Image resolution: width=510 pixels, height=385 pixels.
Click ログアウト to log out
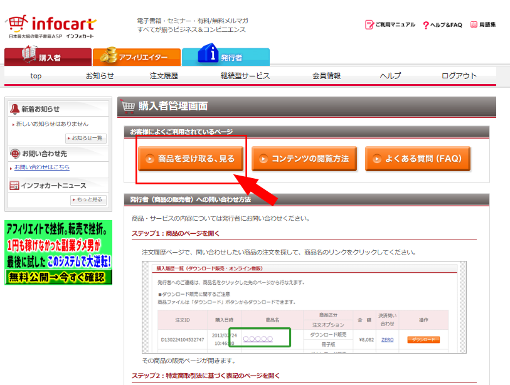459,76
